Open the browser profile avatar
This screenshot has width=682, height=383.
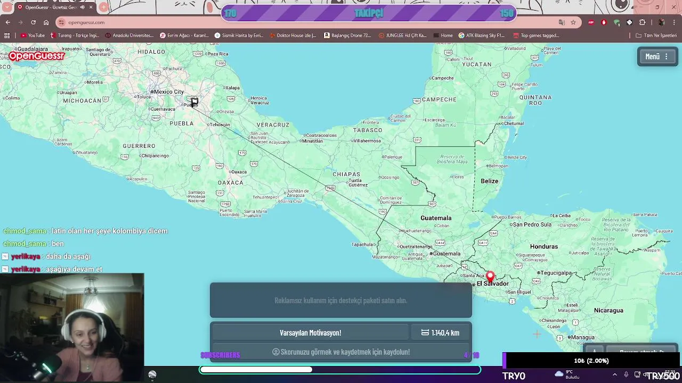661,22
